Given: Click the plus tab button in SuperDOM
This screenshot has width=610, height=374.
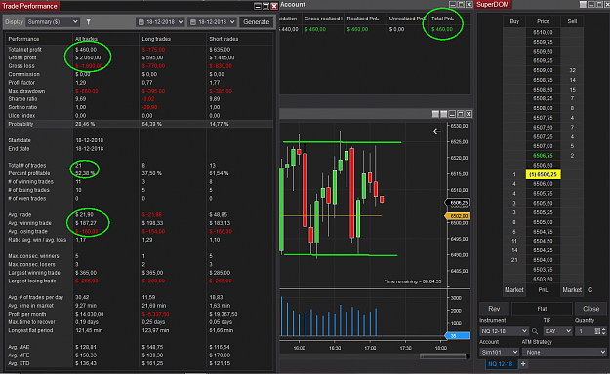Looking at the screenshot, I should coord(523,364).
